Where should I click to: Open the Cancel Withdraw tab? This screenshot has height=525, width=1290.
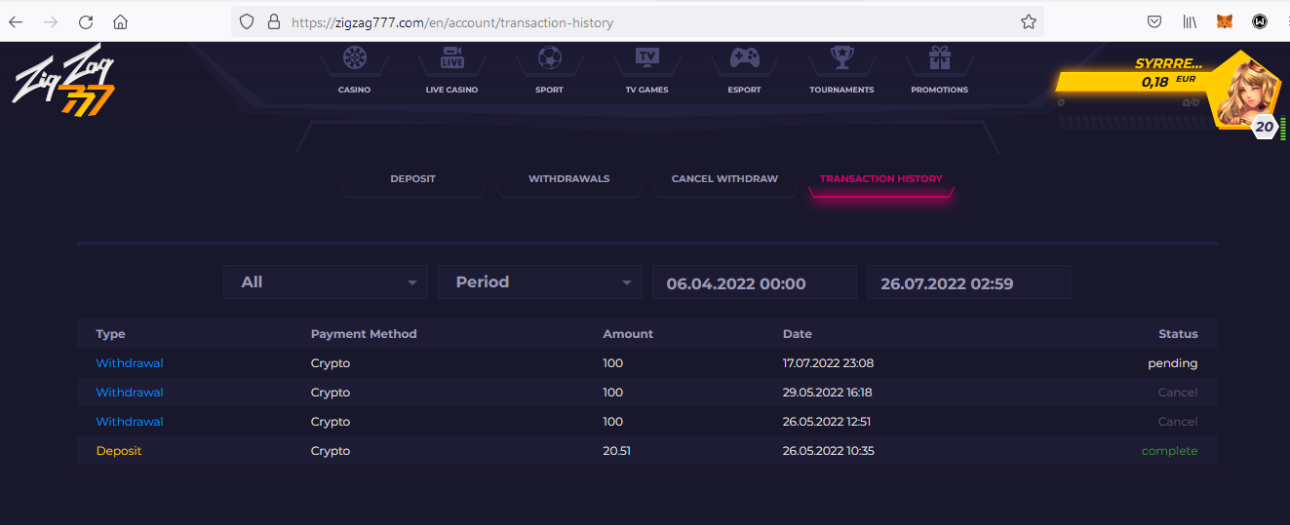coord(724,179)
